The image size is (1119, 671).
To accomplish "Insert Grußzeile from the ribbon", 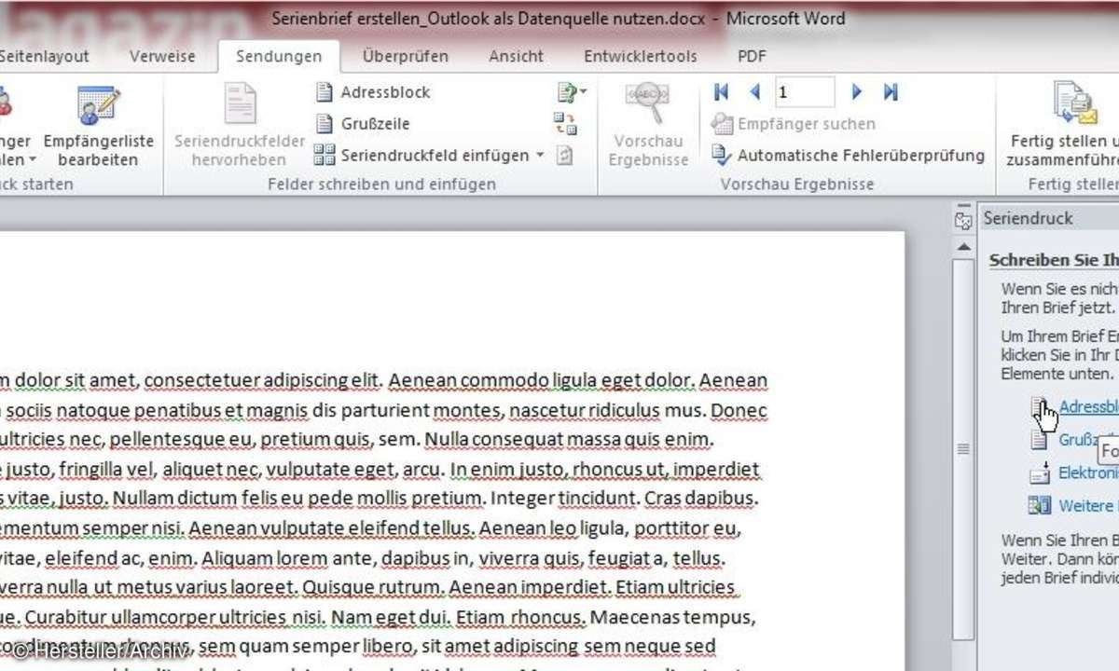I will tap(362, 123).
